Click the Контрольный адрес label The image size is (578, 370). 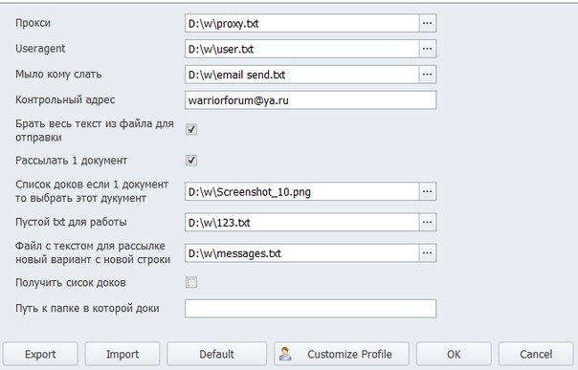point(65,99)
